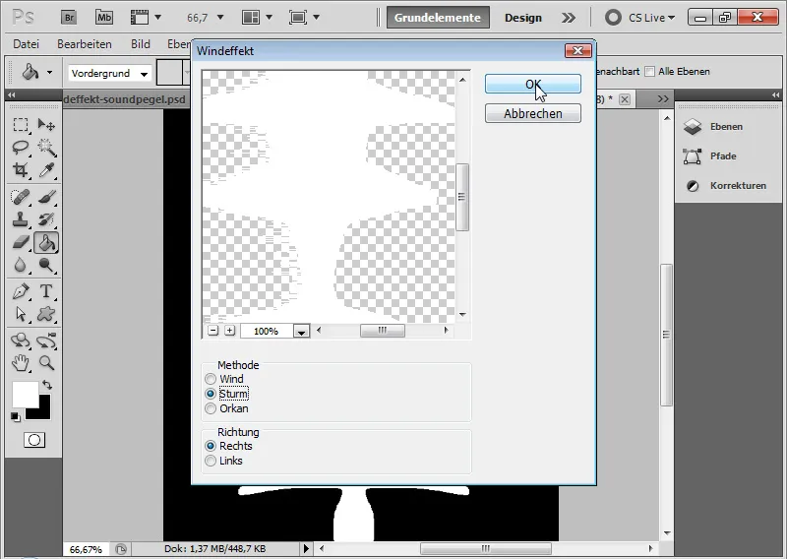
Task: Select the Eraser tool
Action: 21,242
